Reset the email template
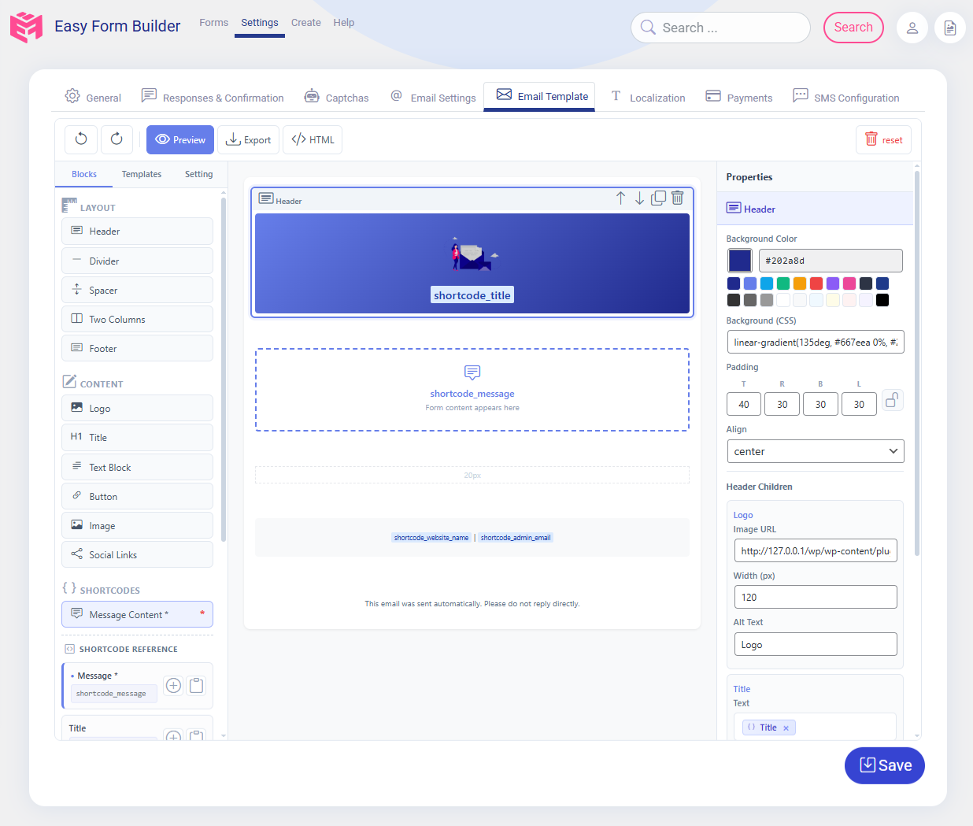 point(883,139)
